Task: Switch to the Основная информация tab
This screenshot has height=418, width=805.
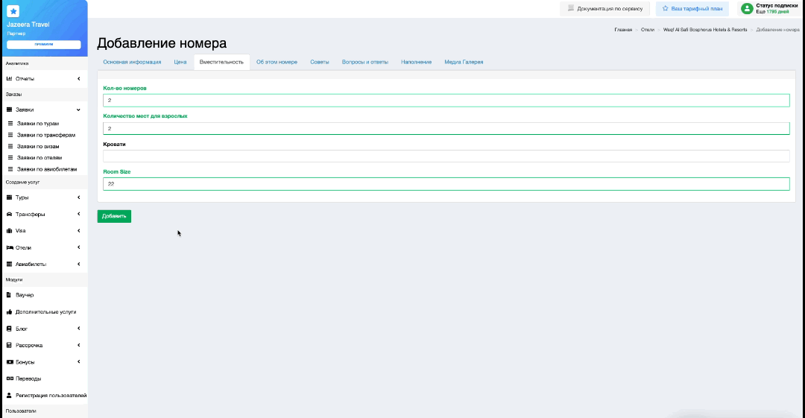Action: (132, 62)
